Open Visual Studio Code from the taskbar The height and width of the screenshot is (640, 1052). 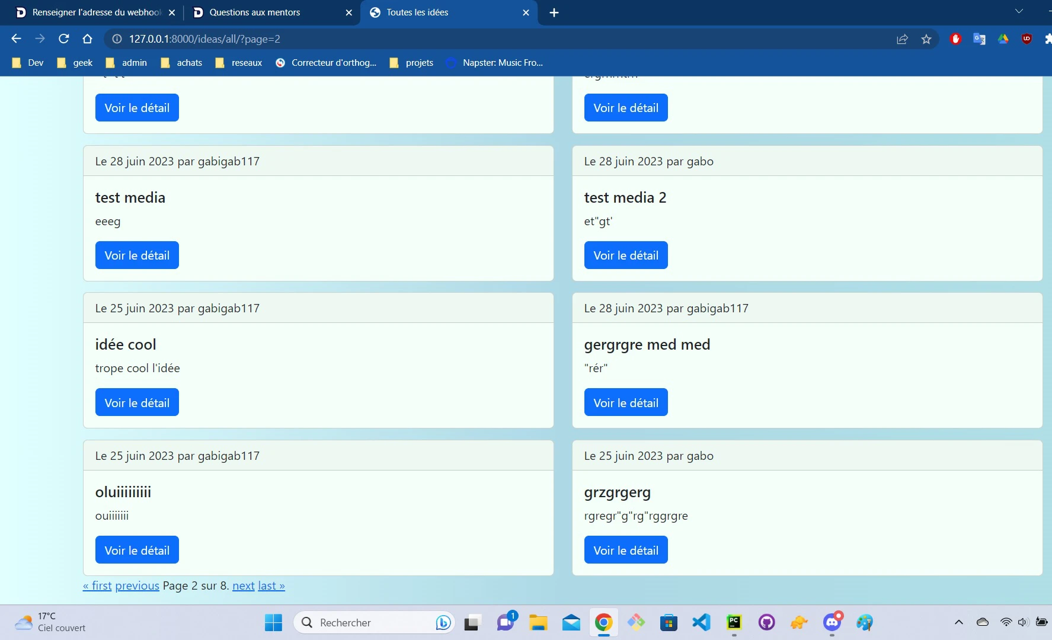tap(701, 622)
